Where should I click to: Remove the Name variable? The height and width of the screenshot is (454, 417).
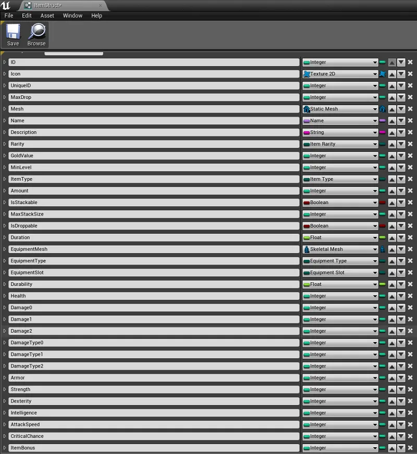pos(410,121)
